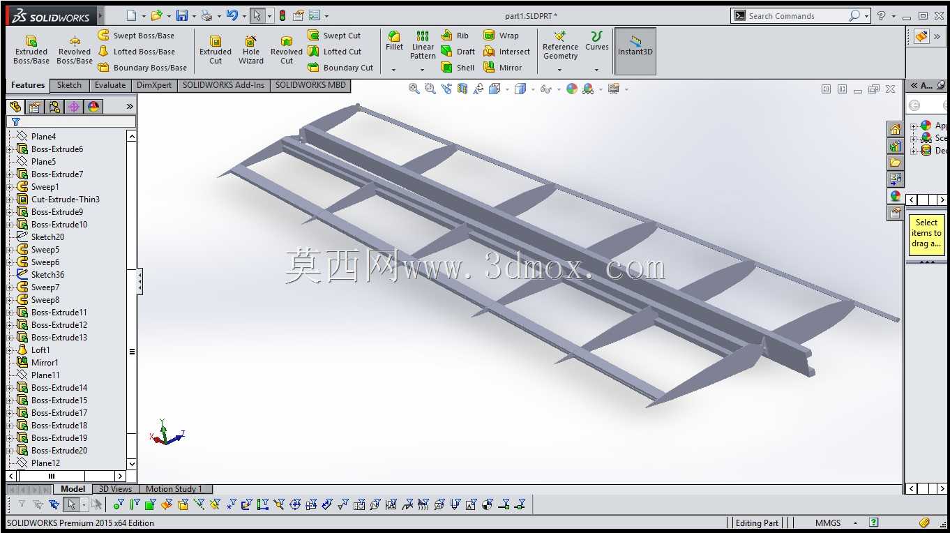The image size is (950, 533).
Task: Select the Rib tool
Action: coord(455,36)
